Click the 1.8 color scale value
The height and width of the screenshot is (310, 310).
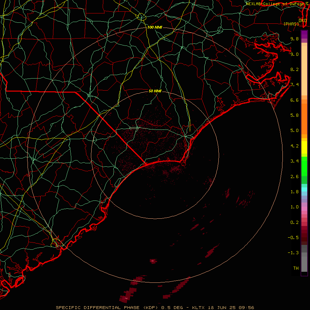(294, 192)
